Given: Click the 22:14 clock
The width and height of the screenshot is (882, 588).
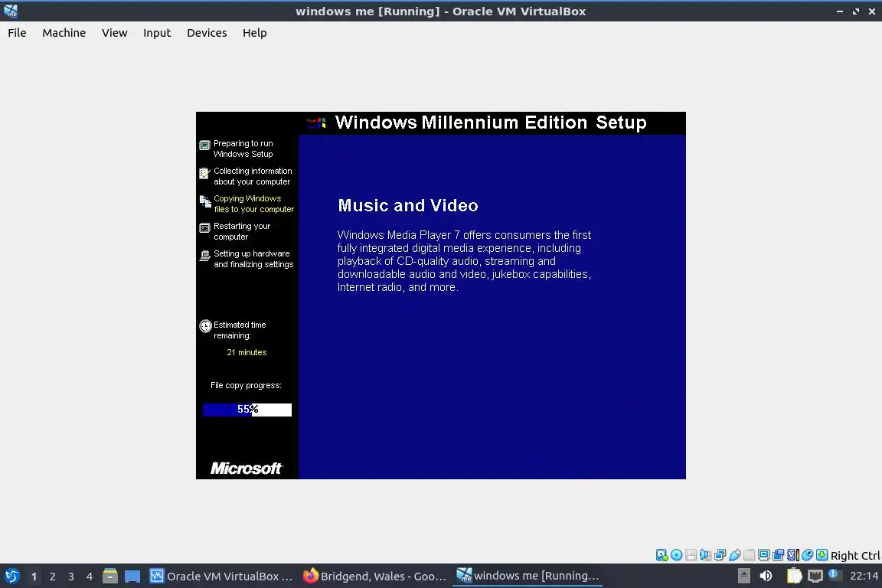Looking at the screenshot, I should pos(864,576).
